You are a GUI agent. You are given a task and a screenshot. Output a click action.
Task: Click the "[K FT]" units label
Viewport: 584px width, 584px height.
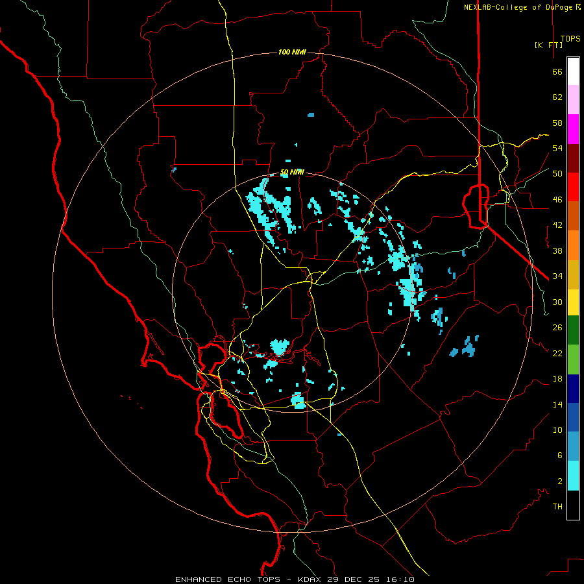(x=548, y=45)
